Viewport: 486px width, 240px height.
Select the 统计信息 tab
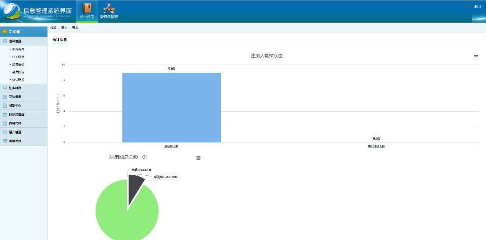[59, 39]
